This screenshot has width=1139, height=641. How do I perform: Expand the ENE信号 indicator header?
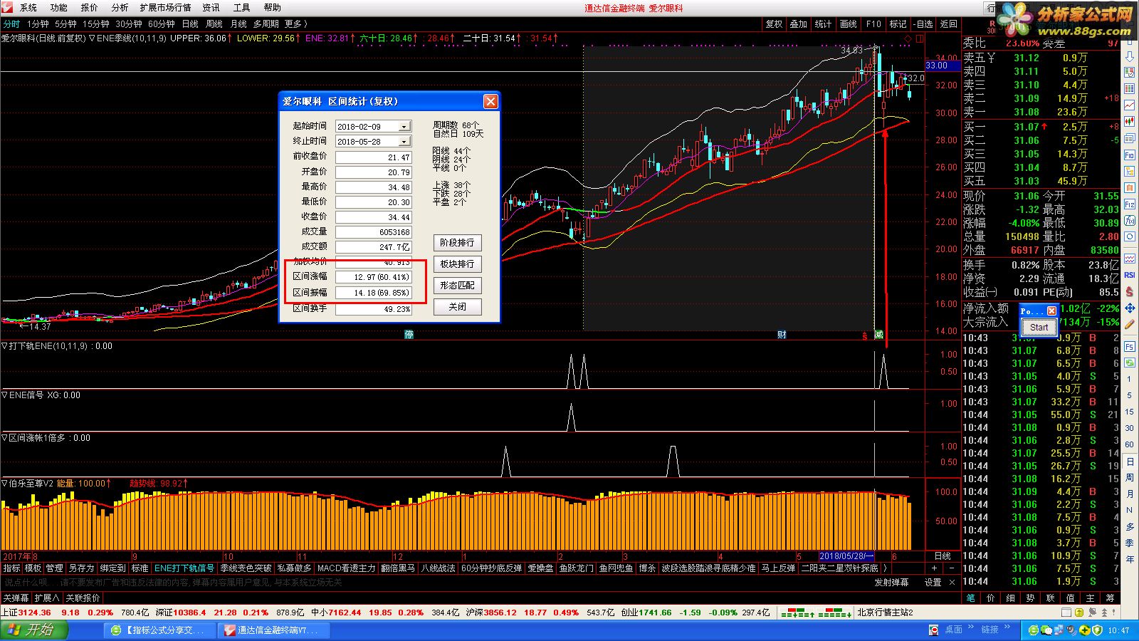coord(4,395)
